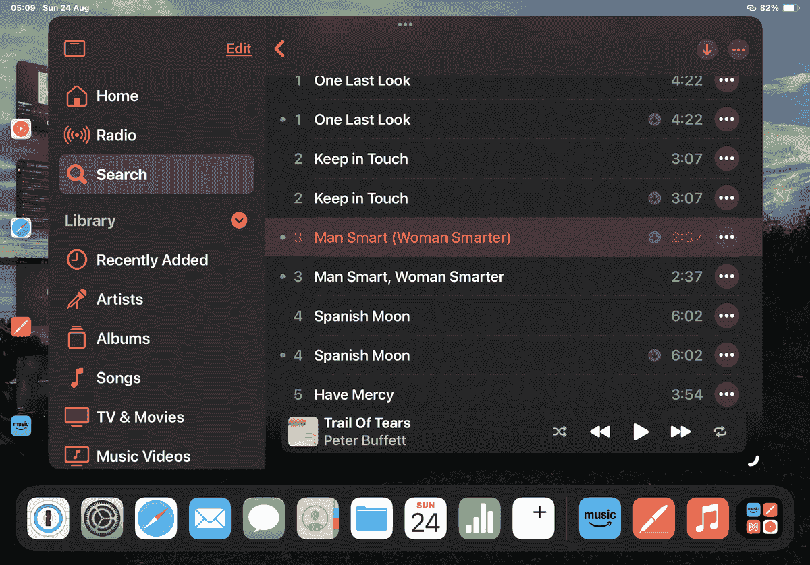
Task: Tap the album download arrow button
Action: click(x=707, y=49)
